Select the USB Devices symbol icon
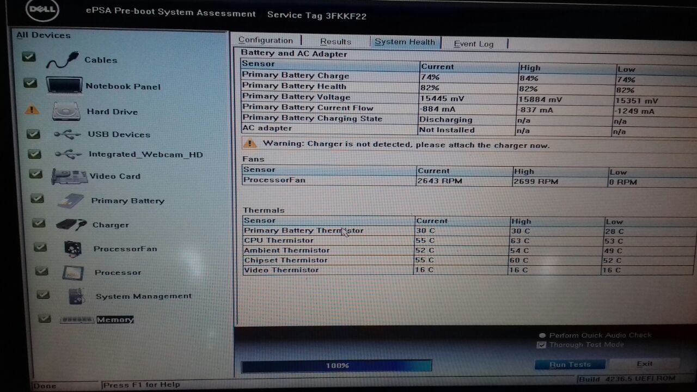Image resolution: width=697 pixels, height=392 pixels. point(68,134)
